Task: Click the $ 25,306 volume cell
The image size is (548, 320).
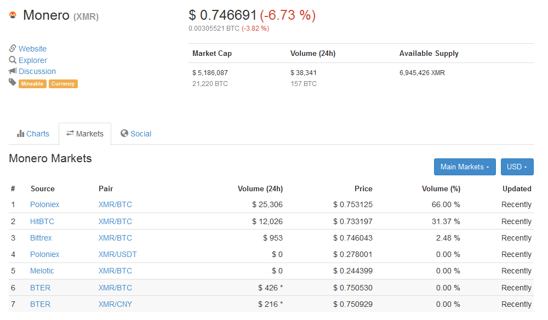Action: tap(267, 204)
